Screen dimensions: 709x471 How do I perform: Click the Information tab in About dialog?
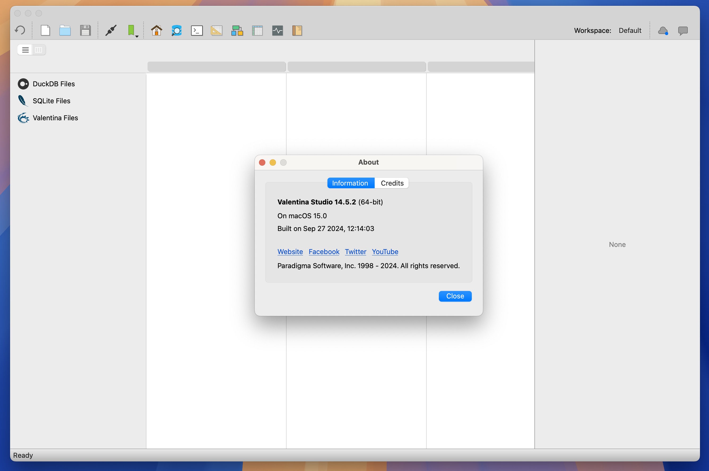click(349, 182)
